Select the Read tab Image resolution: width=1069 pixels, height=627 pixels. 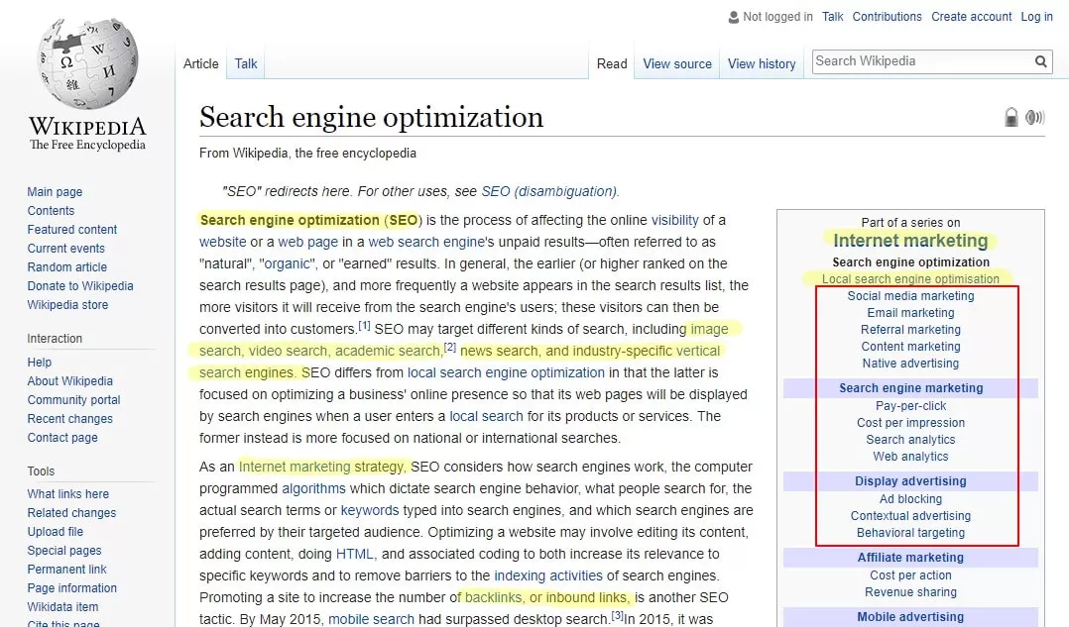[x=612, y=64]
